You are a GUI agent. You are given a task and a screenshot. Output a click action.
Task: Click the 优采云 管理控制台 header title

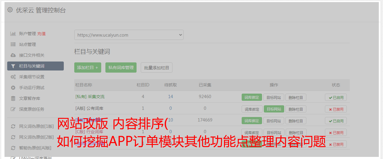41,10
